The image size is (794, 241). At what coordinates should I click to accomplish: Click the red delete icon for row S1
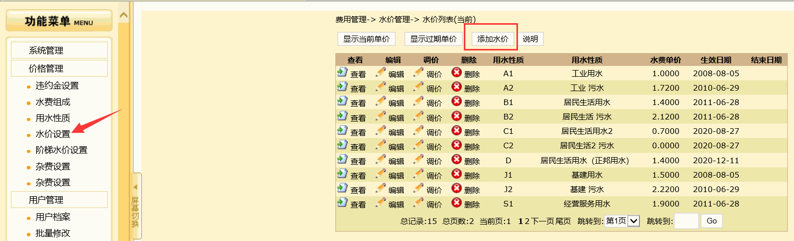[456, 202]
